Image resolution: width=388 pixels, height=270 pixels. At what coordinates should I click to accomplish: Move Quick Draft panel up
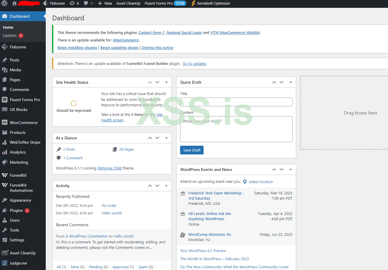pyautogui.click(x=274, y=82)
